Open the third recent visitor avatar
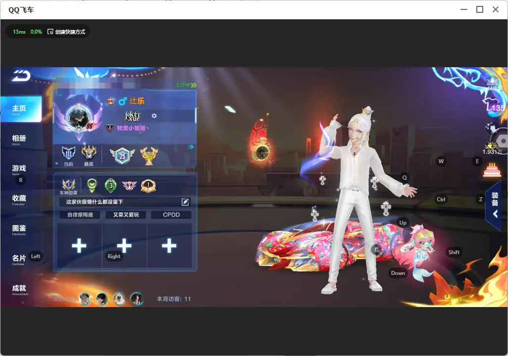 [x=119, y=299]
